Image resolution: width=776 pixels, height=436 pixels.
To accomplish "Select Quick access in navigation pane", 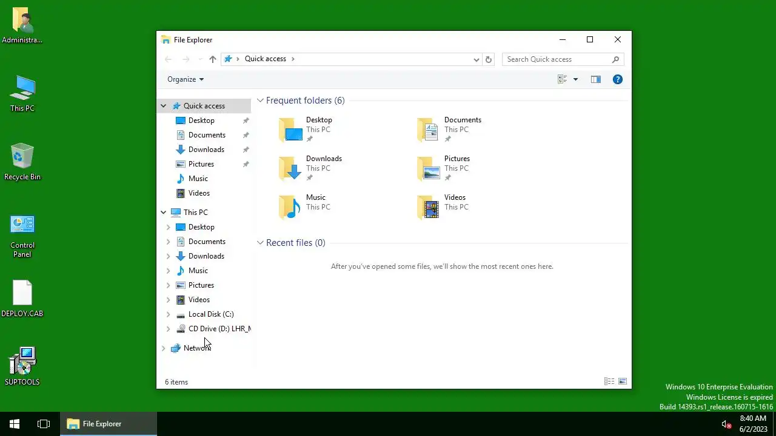I will coord(204,106).
